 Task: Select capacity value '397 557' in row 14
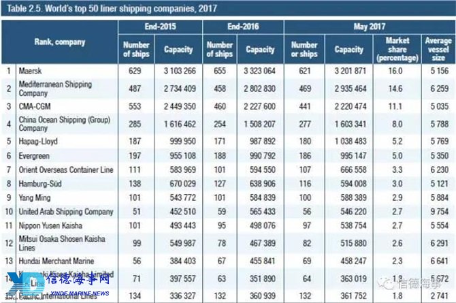pyautogui.click(x=182, y=279)
